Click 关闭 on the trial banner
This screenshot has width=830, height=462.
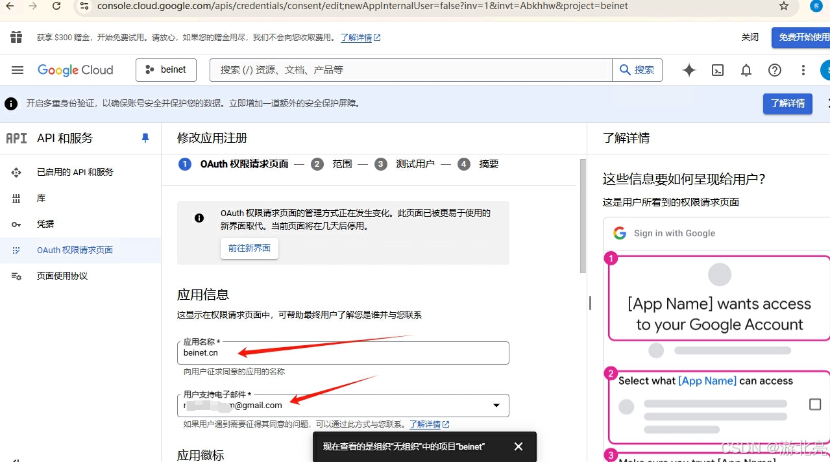(750, 38)
